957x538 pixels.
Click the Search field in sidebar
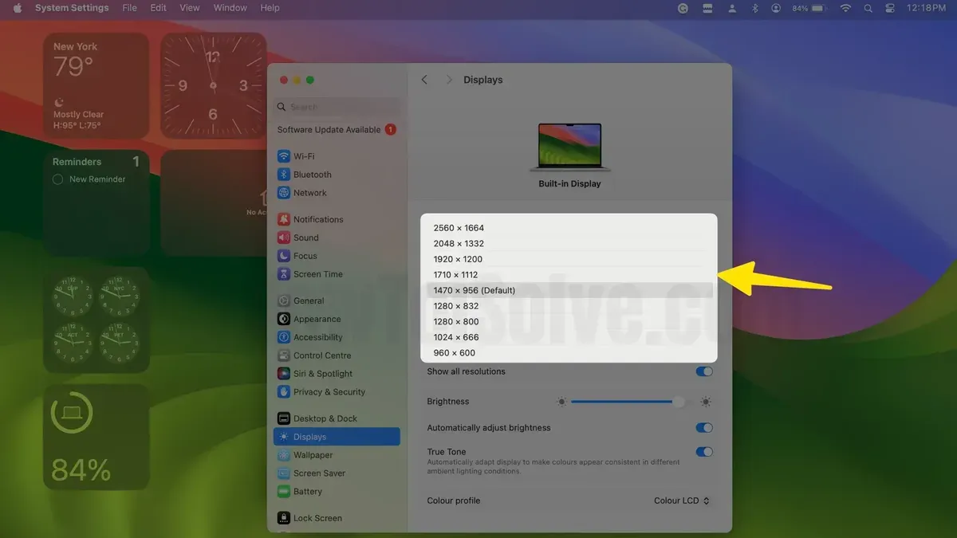pos(337,107)
